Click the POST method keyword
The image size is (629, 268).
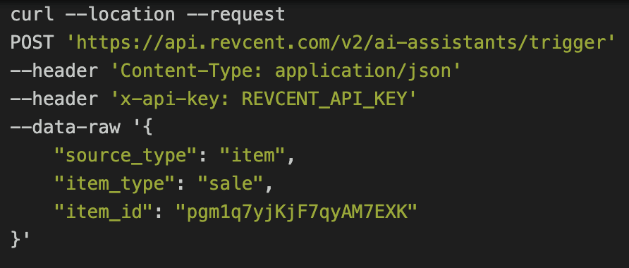[x=32, y=43]
